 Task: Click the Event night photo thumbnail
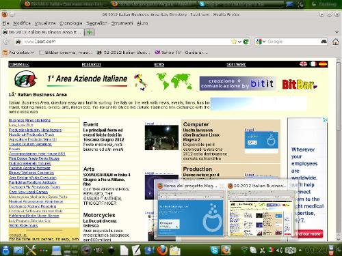pos(161,137)
